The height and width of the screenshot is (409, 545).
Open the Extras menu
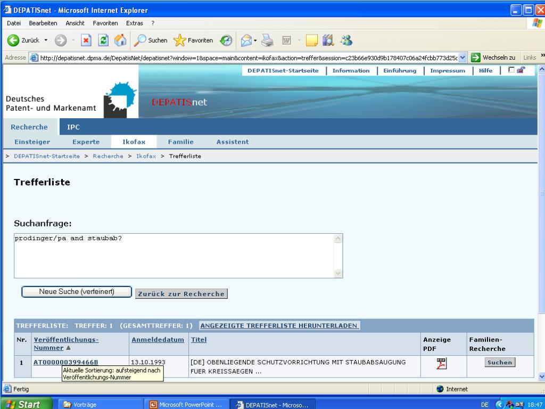coord(135,23)
